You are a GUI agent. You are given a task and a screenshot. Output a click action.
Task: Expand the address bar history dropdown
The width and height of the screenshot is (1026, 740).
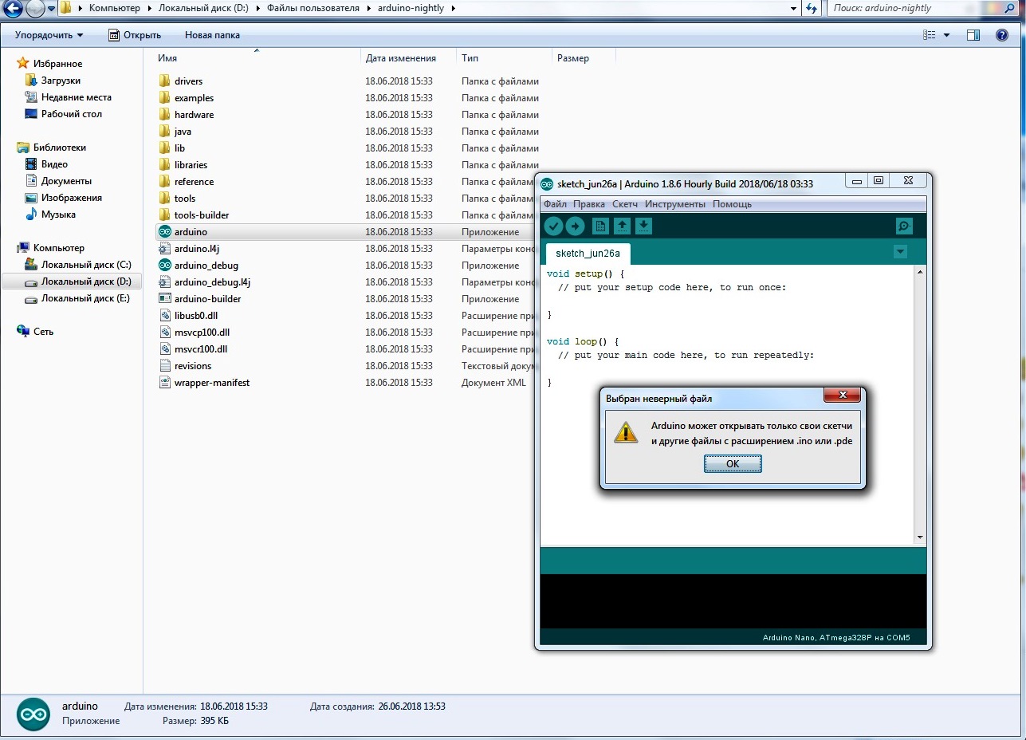click(x=793, y=8)
